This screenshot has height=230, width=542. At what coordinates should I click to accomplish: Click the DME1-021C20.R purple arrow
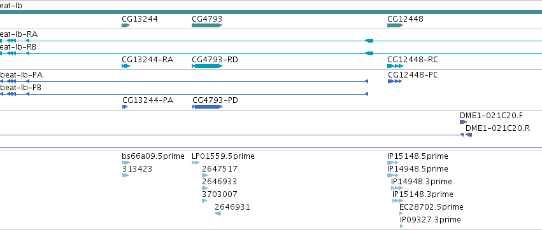click(x=468, y=135)
